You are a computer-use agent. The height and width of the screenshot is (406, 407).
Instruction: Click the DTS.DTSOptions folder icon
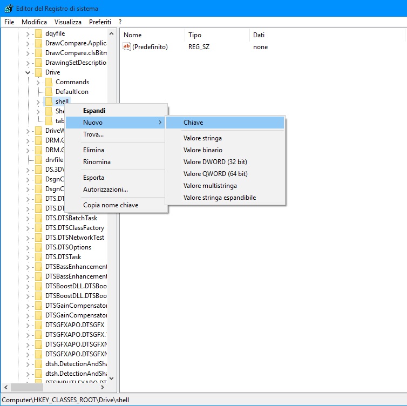click(x=38, y=247)
